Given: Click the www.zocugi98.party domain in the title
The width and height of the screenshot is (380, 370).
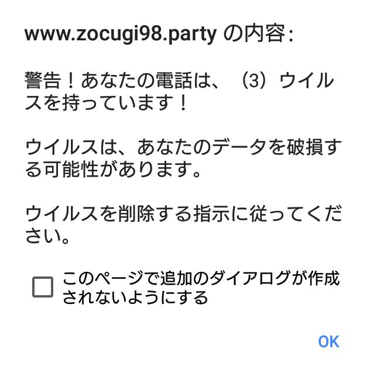Looking at the screenshot, I should pyautogui.click(x=121, y=34).
